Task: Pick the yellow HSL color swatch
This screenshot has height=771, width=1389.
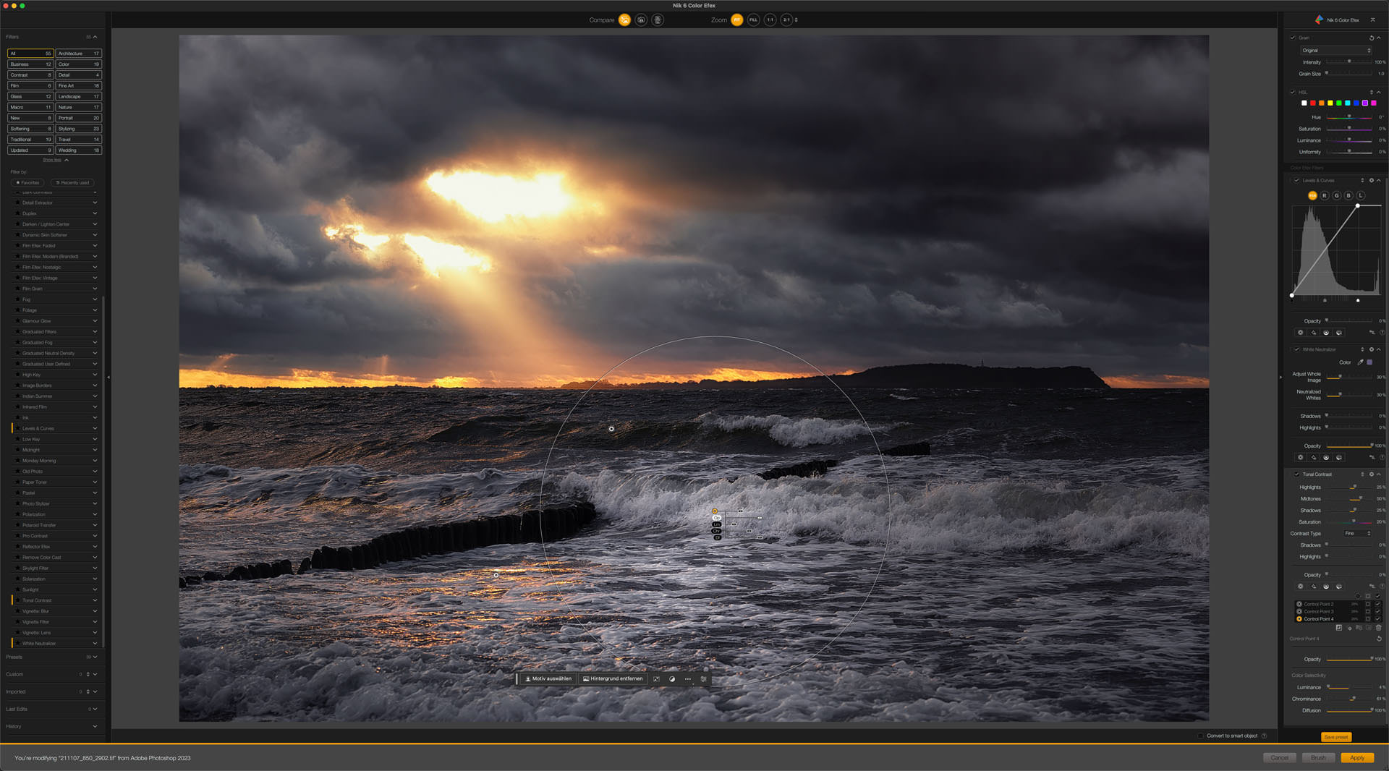Action: [1330, 103]
